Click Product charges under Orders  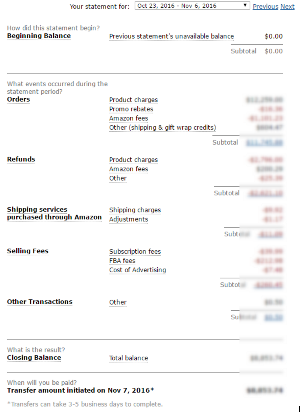133,100
